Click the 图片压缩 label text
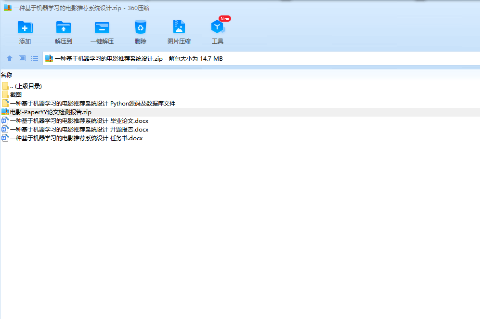Image resolution: width=480 pixels, height=319 pixels. pos(179,41)
